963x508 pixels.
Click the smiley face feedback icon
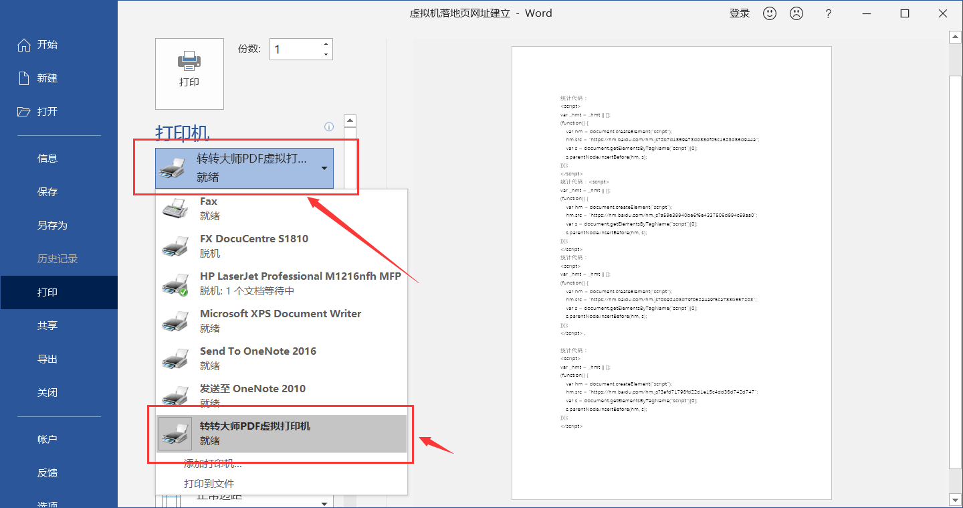pos(770,13)
